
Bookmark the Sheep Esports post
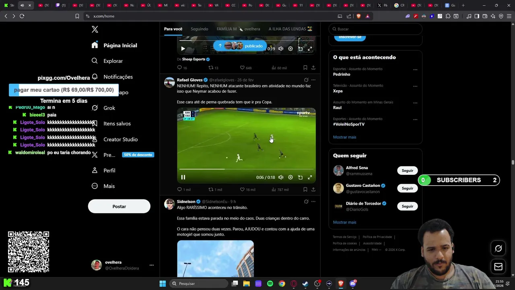click(x=305, y=68)
